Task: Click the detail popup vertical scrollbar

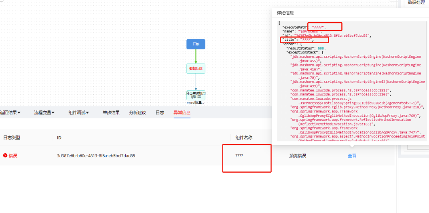Action: 427,56
